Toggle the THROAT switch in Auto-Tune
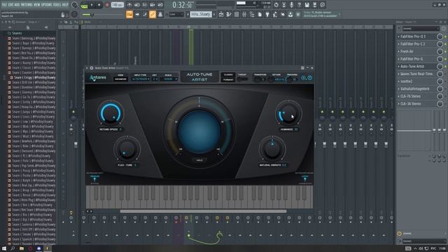Viewport: 448px width, 252px height. 242,79
